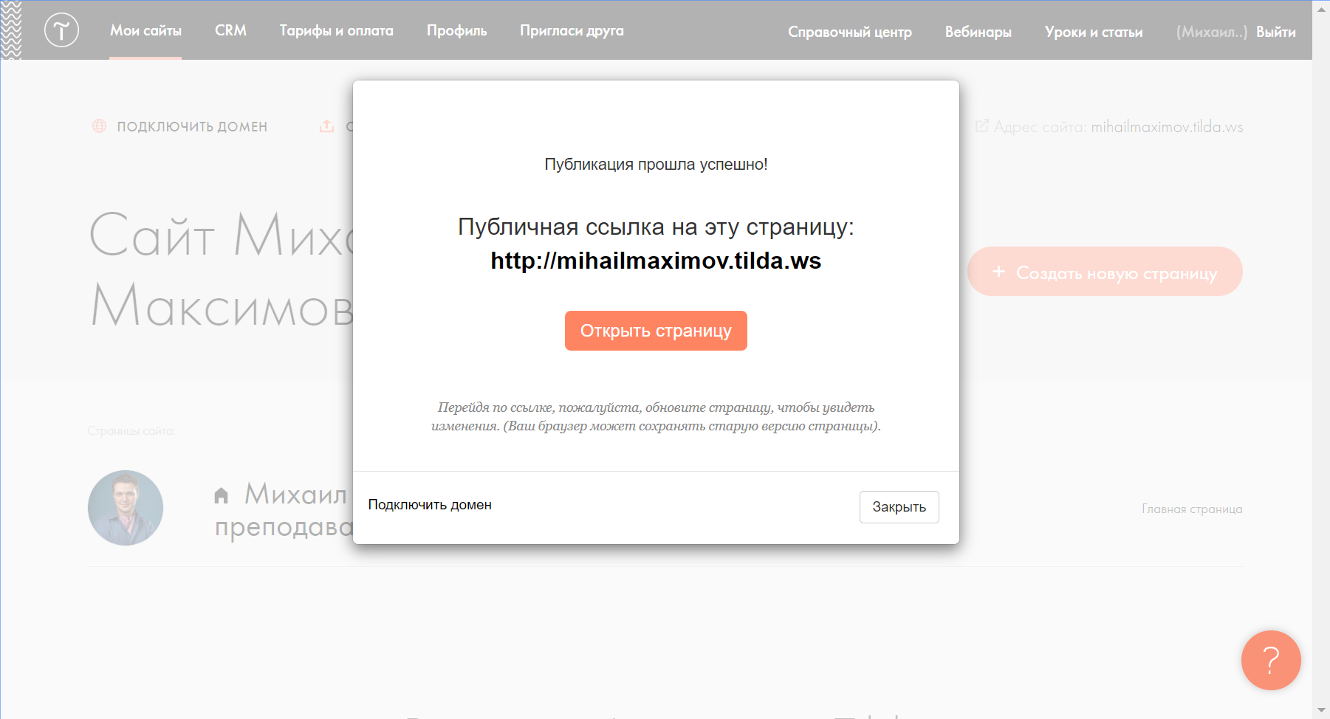Screen dimensions: 1330x719
Task: Click the scrollbar up arrow
Action: pos(1321,9)
